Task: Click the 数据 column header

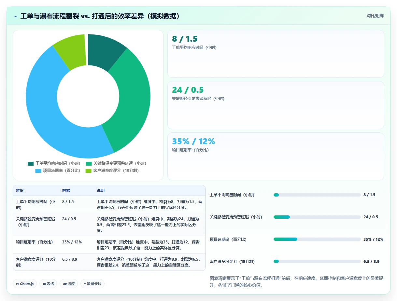Action: tap(66, 191)
